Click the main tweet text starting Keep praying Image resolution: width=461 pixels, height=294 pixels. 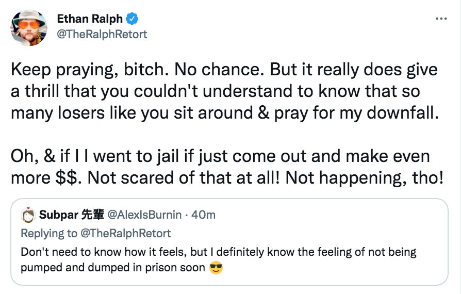225,91
